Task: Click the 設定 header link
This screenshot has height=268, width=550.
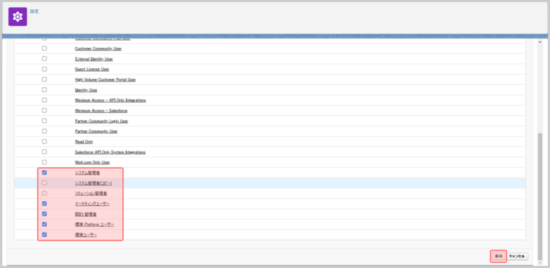Action: (x=34, y=11)
